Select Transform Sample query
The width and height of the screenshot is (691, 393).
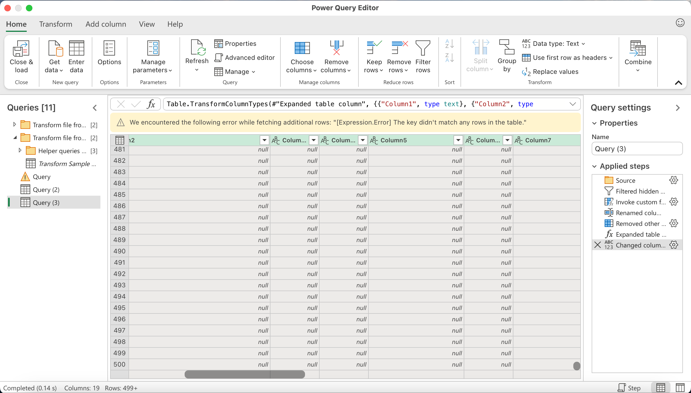click(53, 164)
